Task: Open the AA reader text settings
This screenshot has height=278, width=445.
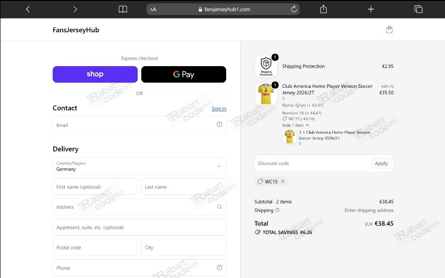Action: (153, 9)
